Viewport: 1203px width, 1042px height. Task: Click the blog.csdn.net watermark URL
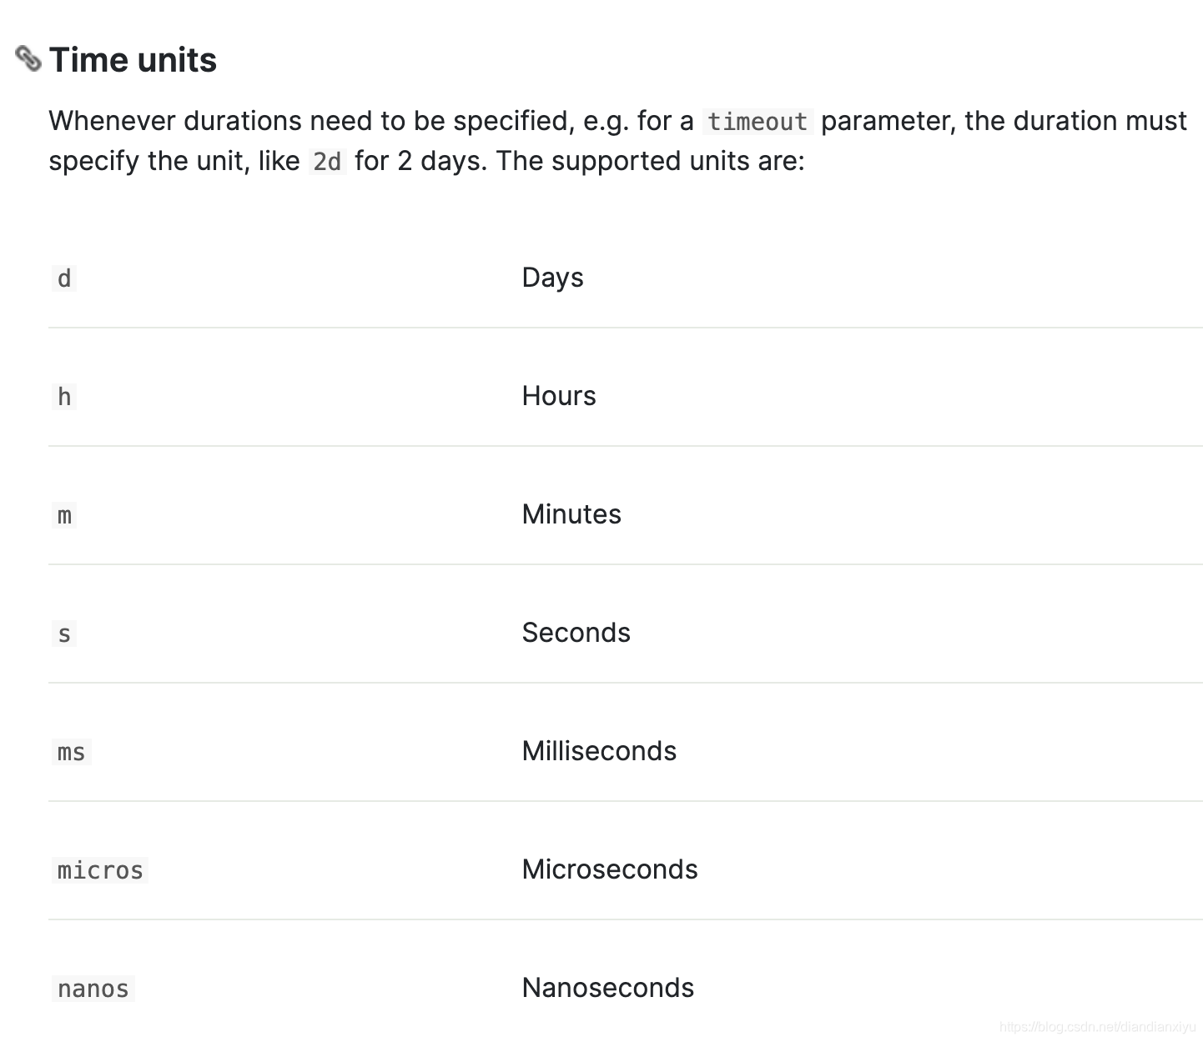[1097, 1027]
